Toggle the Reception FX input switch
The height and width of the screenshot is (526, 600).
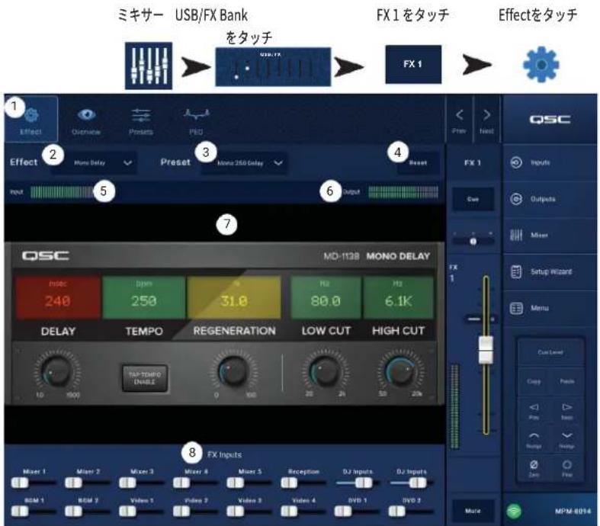pyautogui.click(x=303, y=483)
